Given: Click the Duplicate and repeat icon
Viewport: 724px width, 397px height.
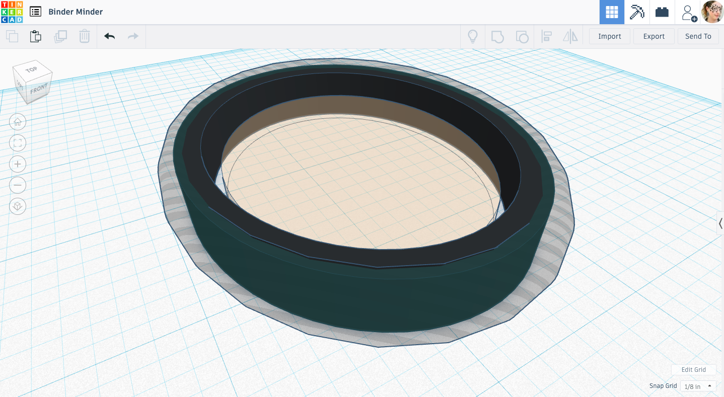Looking at the screenshot, I should (60, 36).
